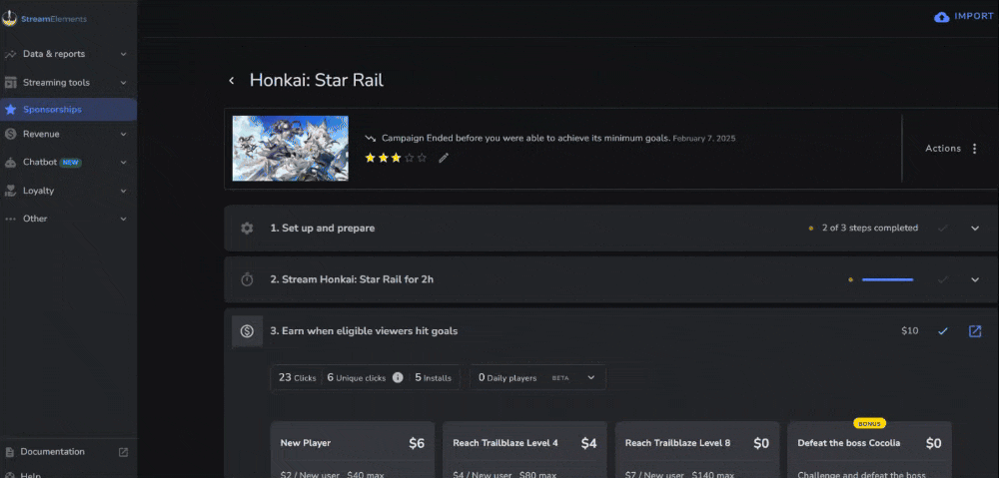Open Chatbot menu item

(x=68, y=163)
